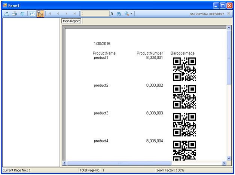Click the QR code for product3

[x=184, y=125]
